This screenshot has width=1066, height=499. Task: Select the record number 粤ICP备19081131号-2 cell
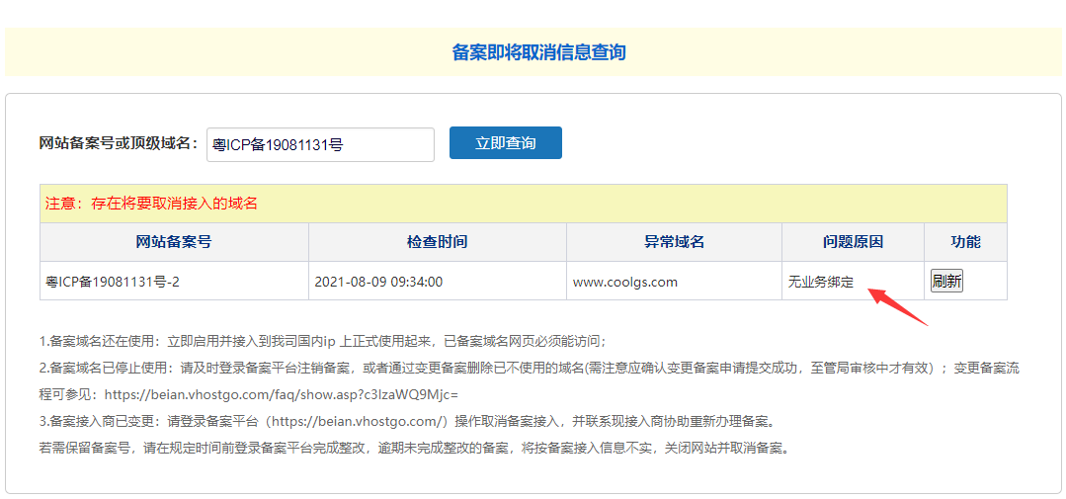tap(113, 282)
